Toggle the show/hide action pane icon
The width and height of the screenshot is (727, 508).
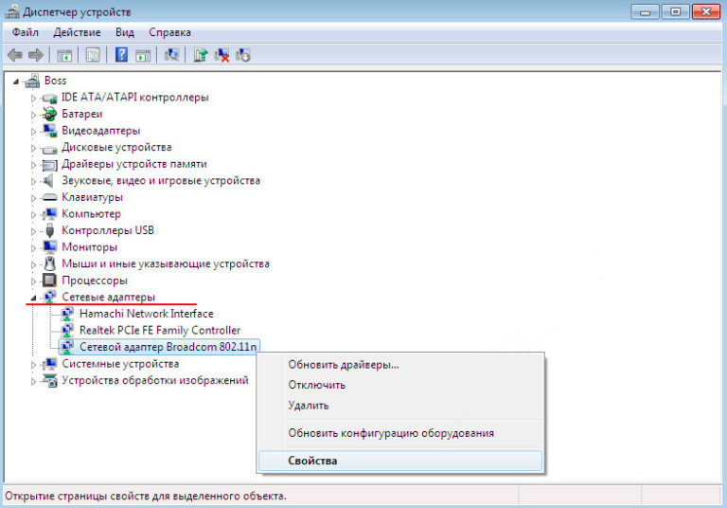pyautogui.click(x=143, y=55)
